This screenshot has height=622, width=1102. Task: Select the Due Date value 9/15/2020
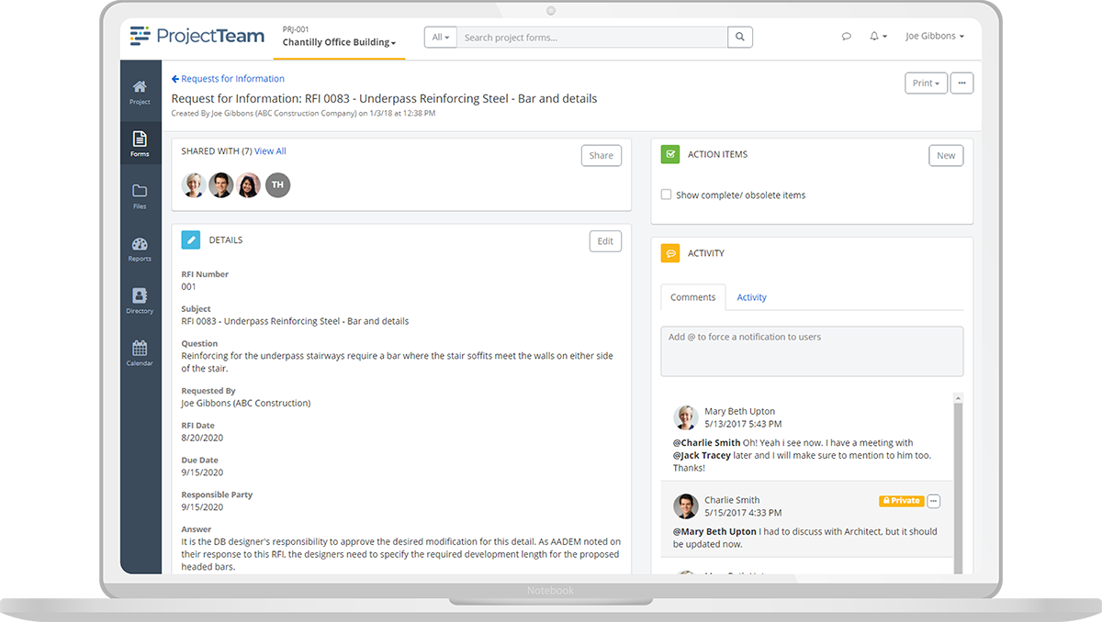coord(202,472)
